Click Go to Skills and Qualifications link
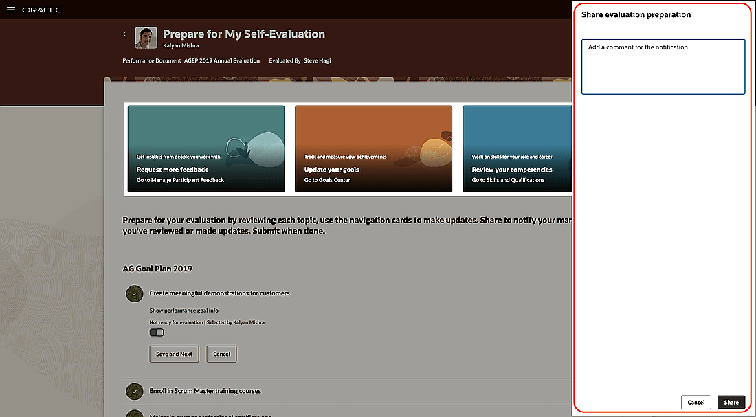Viewport: 756px width, 417px height. (x=508, y=180)
